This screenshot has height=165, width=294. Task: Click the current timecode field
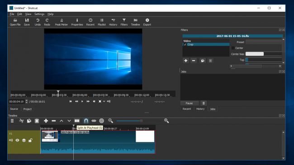[16, 101]
